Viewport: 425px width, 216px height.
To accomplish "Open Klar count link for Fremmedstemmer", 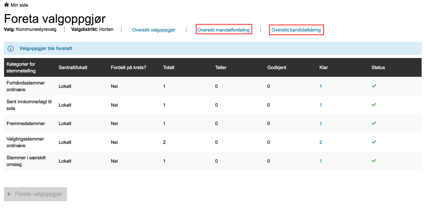I will tap(321, 124).
